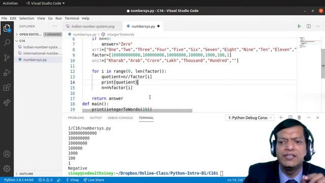Open editor More Actions ellipsis
Image resolution: width=325 pixels, height=183 pixels.
coord(318,26)
